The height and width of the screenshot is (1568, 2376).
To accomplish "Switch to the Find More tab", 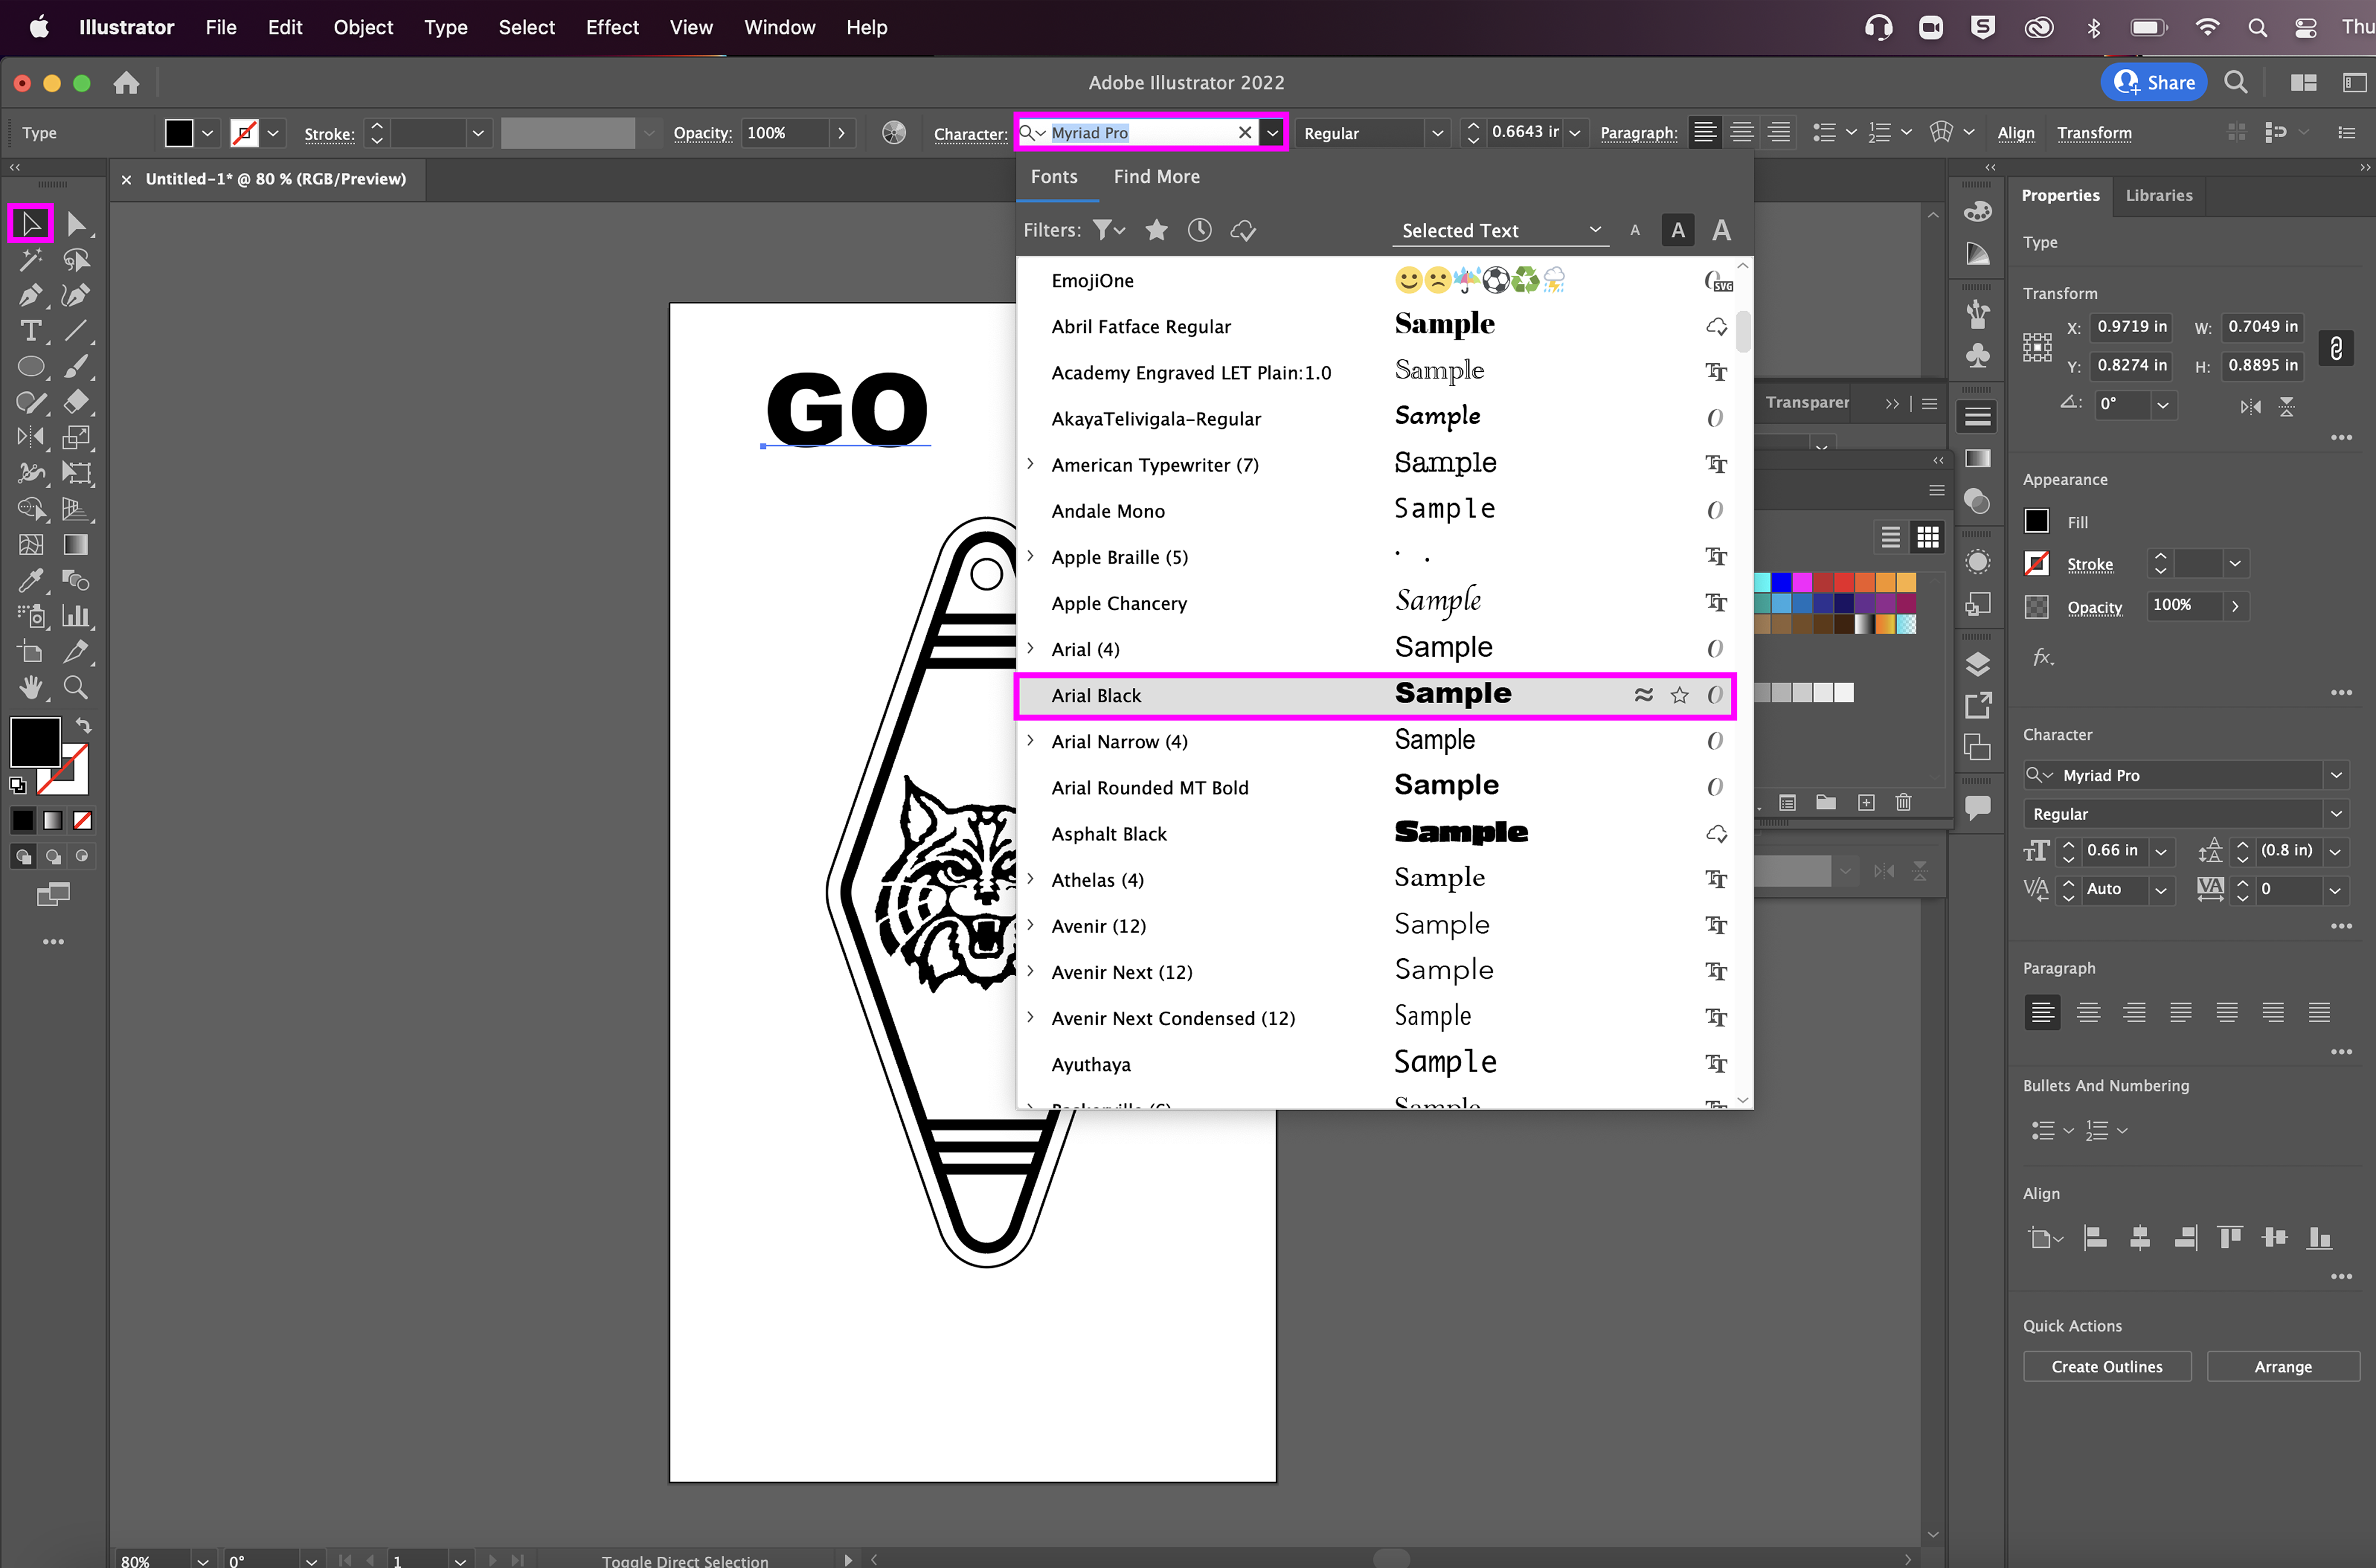I will click(x=1156, y=176).
